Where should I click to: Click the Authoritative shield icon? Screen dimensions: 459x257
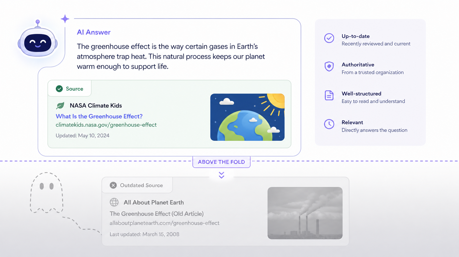coord(329,67)
